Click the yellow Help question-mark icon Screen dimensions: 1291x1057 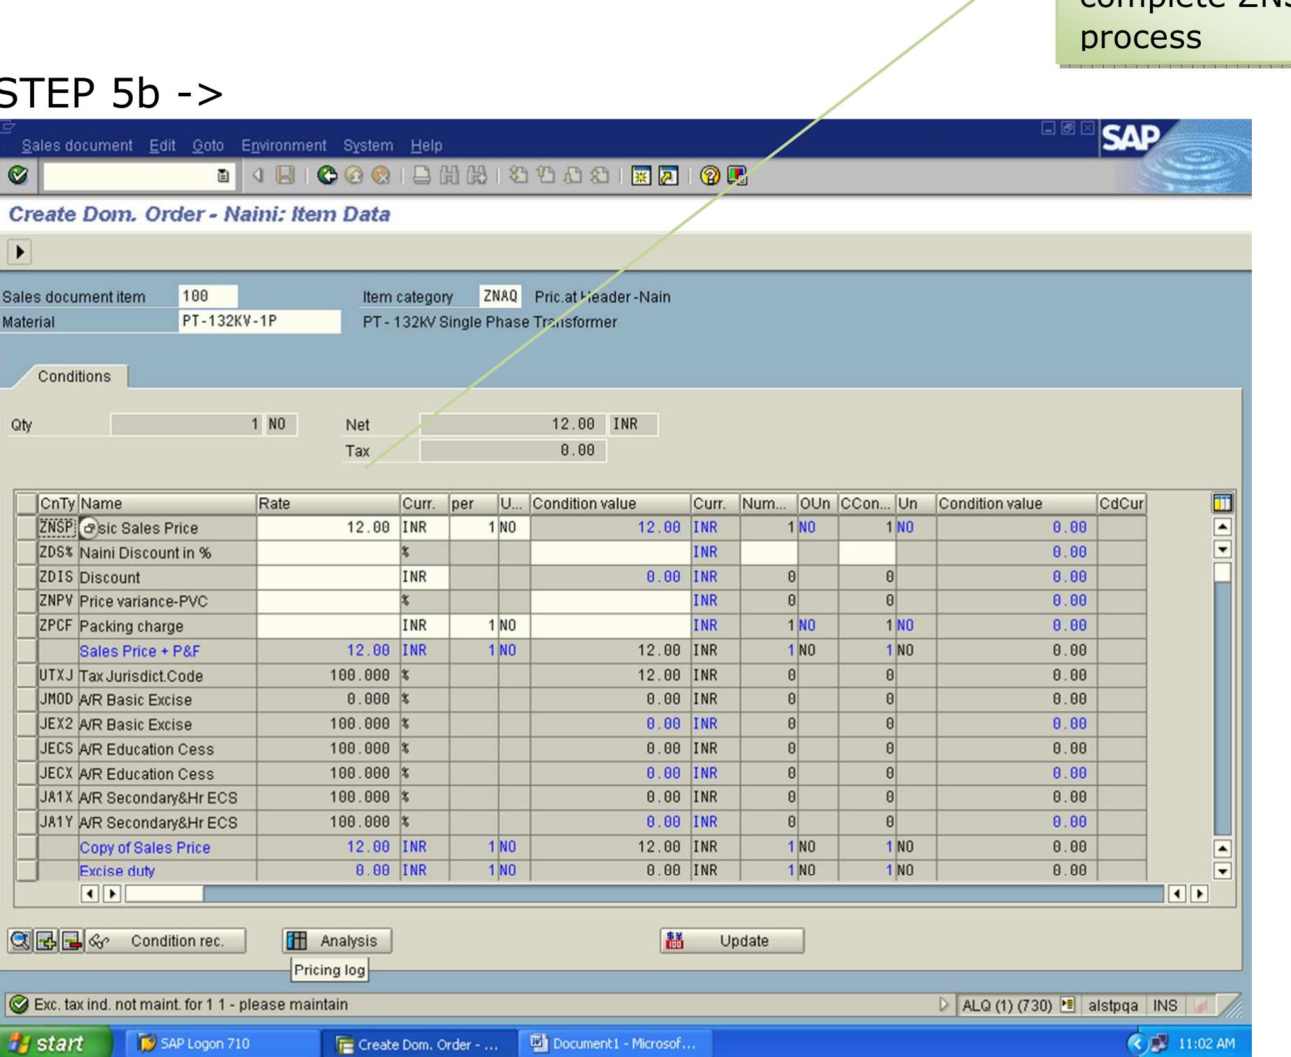coord(709,176)
